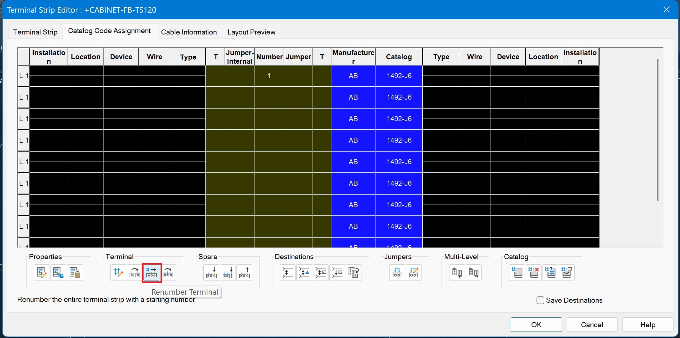Click Move Terminal icon after Renumber Terminal
680x338 pixels.
point(168,273)
